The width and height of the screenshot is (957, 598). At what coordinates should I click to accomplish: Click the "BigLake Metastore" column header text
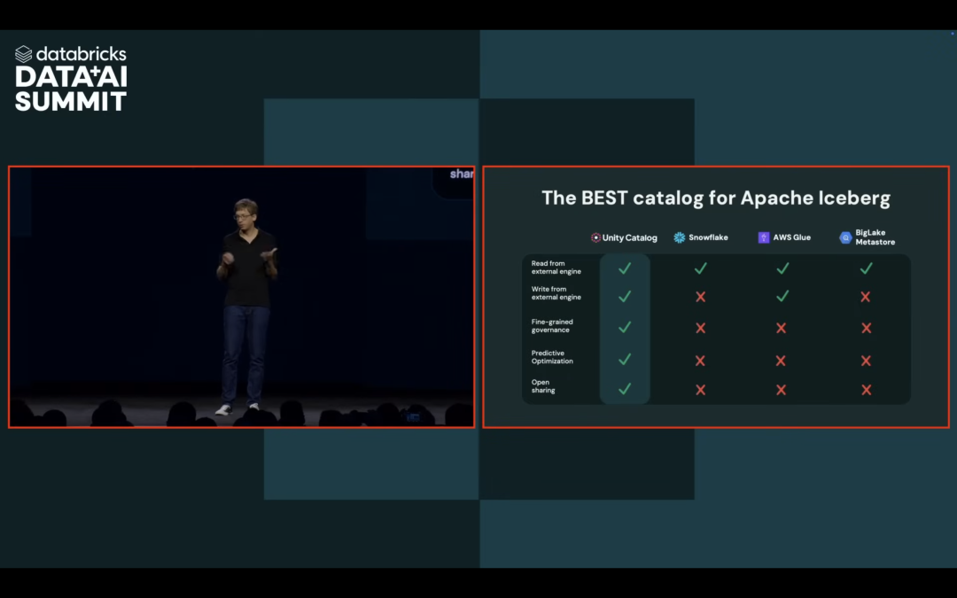[875, 237]
